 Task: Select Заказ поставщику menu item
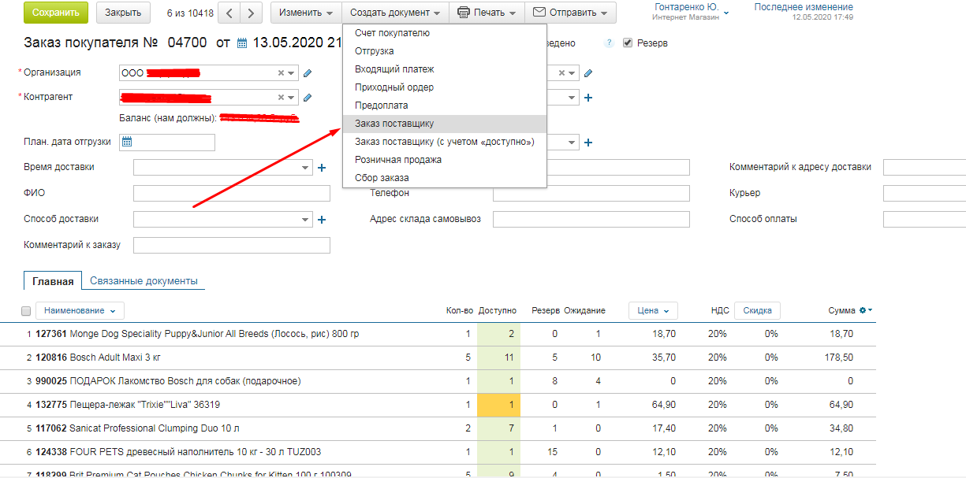pyautogui.click(x=444, y=124)
